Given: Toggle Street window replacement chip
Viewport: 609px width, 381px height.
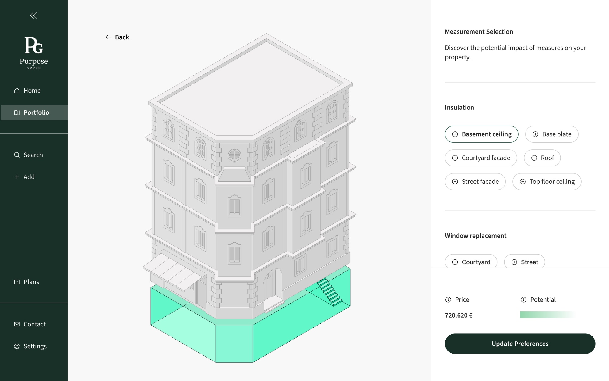Looking at the screenshot, I should tap(524, 262).
